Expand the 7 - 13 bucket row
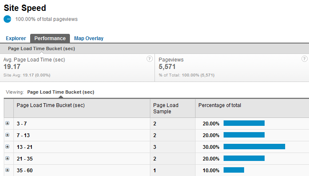 tap(7, 135)
